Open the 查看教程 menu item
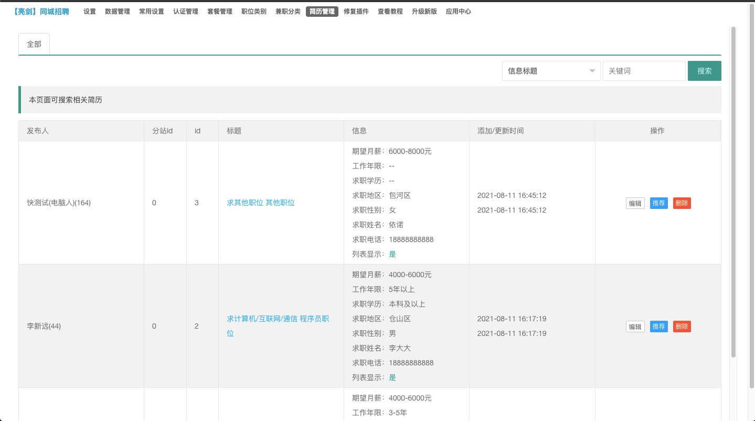 click(x=390, y=12)
